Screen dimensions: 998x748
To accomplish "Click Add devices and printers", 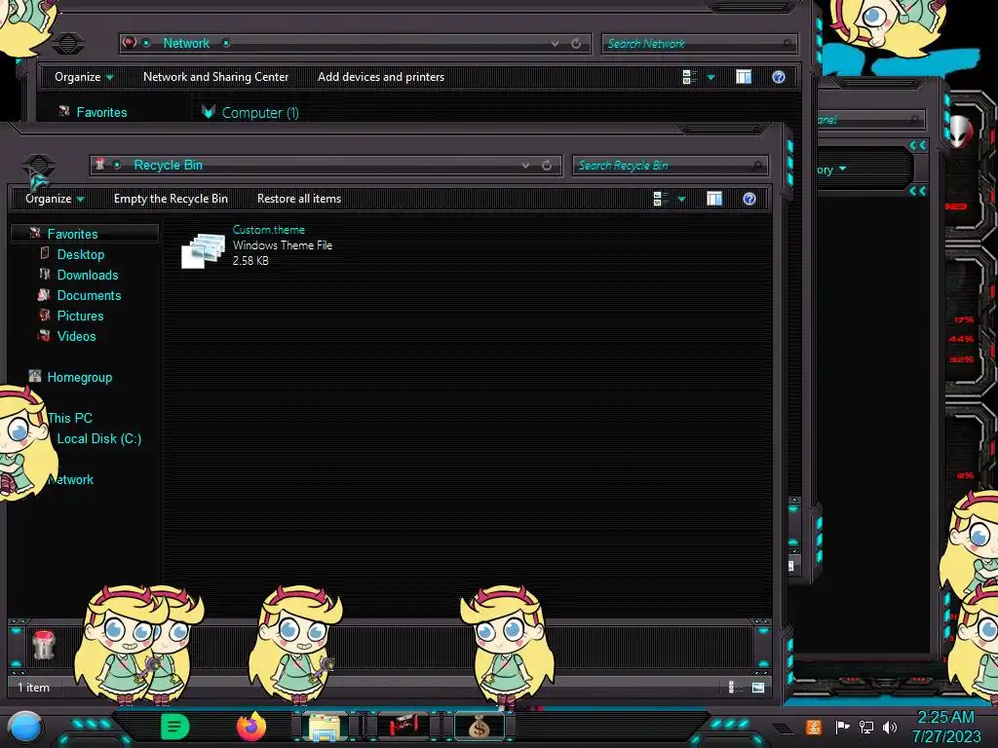I will tap(381, 77).
